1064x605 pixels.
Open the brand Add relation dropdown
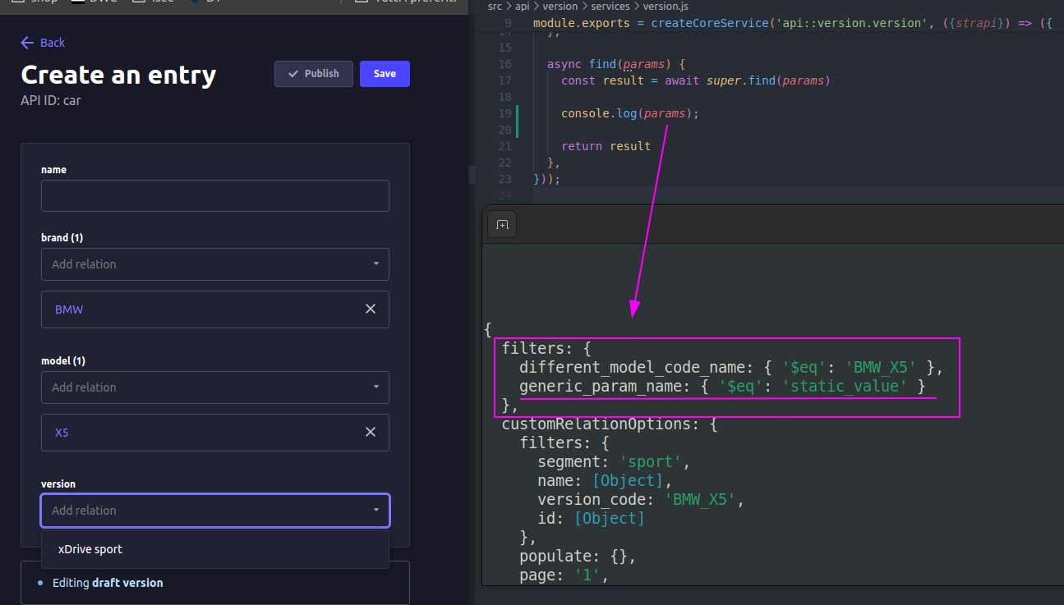coord(215,264)
